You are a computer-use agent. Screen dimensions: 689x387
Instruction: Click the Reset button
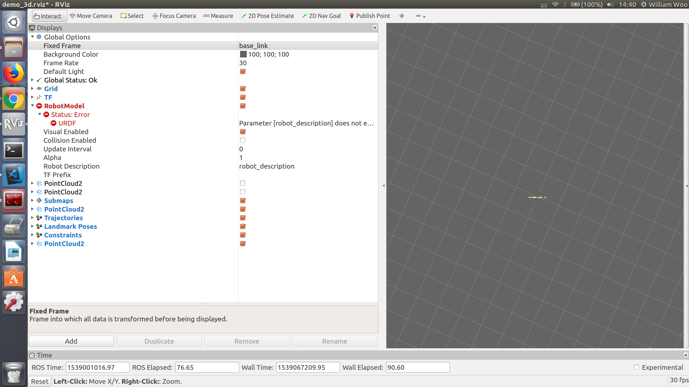pyautogui.click(x=39, y=381)
